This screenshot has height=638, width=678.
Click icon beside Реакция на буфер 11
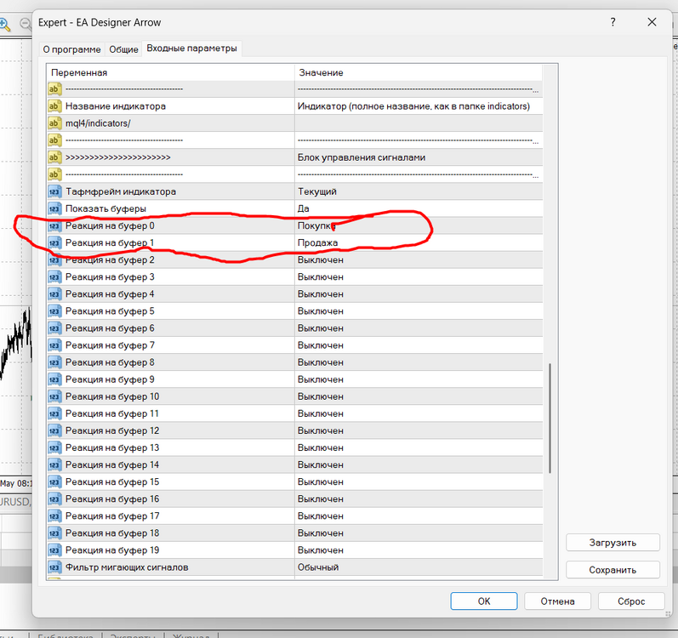[54, 413]
